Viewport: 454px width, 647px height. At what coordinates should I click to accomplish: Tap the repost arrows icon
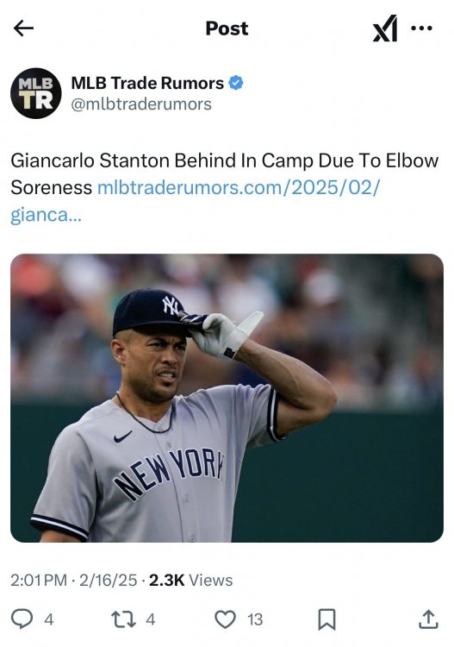(x=123, y=619)
